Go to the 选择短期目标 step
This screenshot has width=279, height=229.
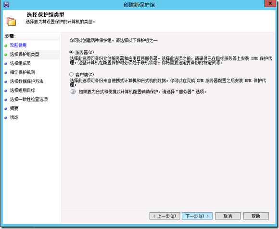(x=23, y=91)
